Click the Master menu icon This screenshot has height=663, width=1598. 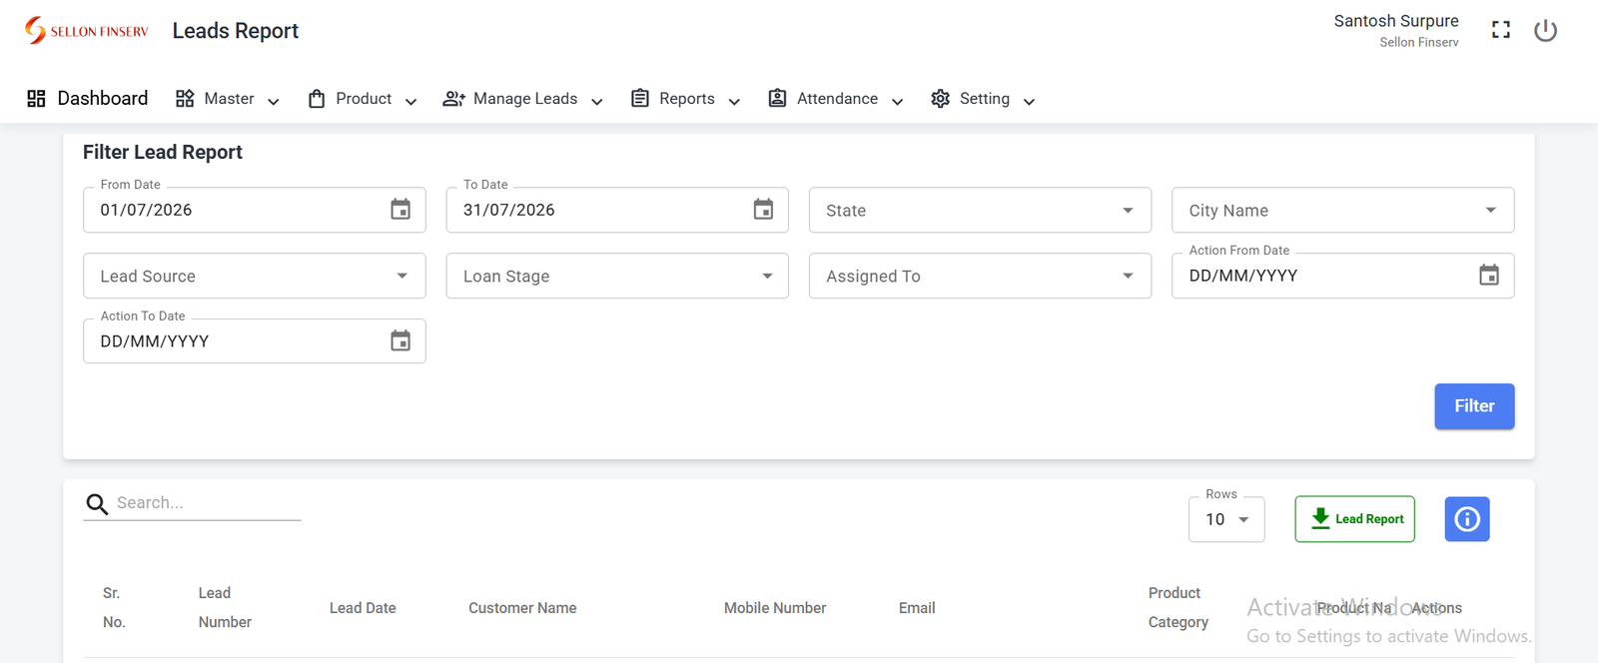185,98
